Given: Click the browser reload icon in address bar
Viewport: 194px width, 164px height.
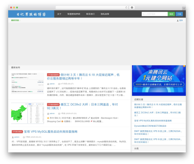Looking at the screenshot, I should click(126, 7).
